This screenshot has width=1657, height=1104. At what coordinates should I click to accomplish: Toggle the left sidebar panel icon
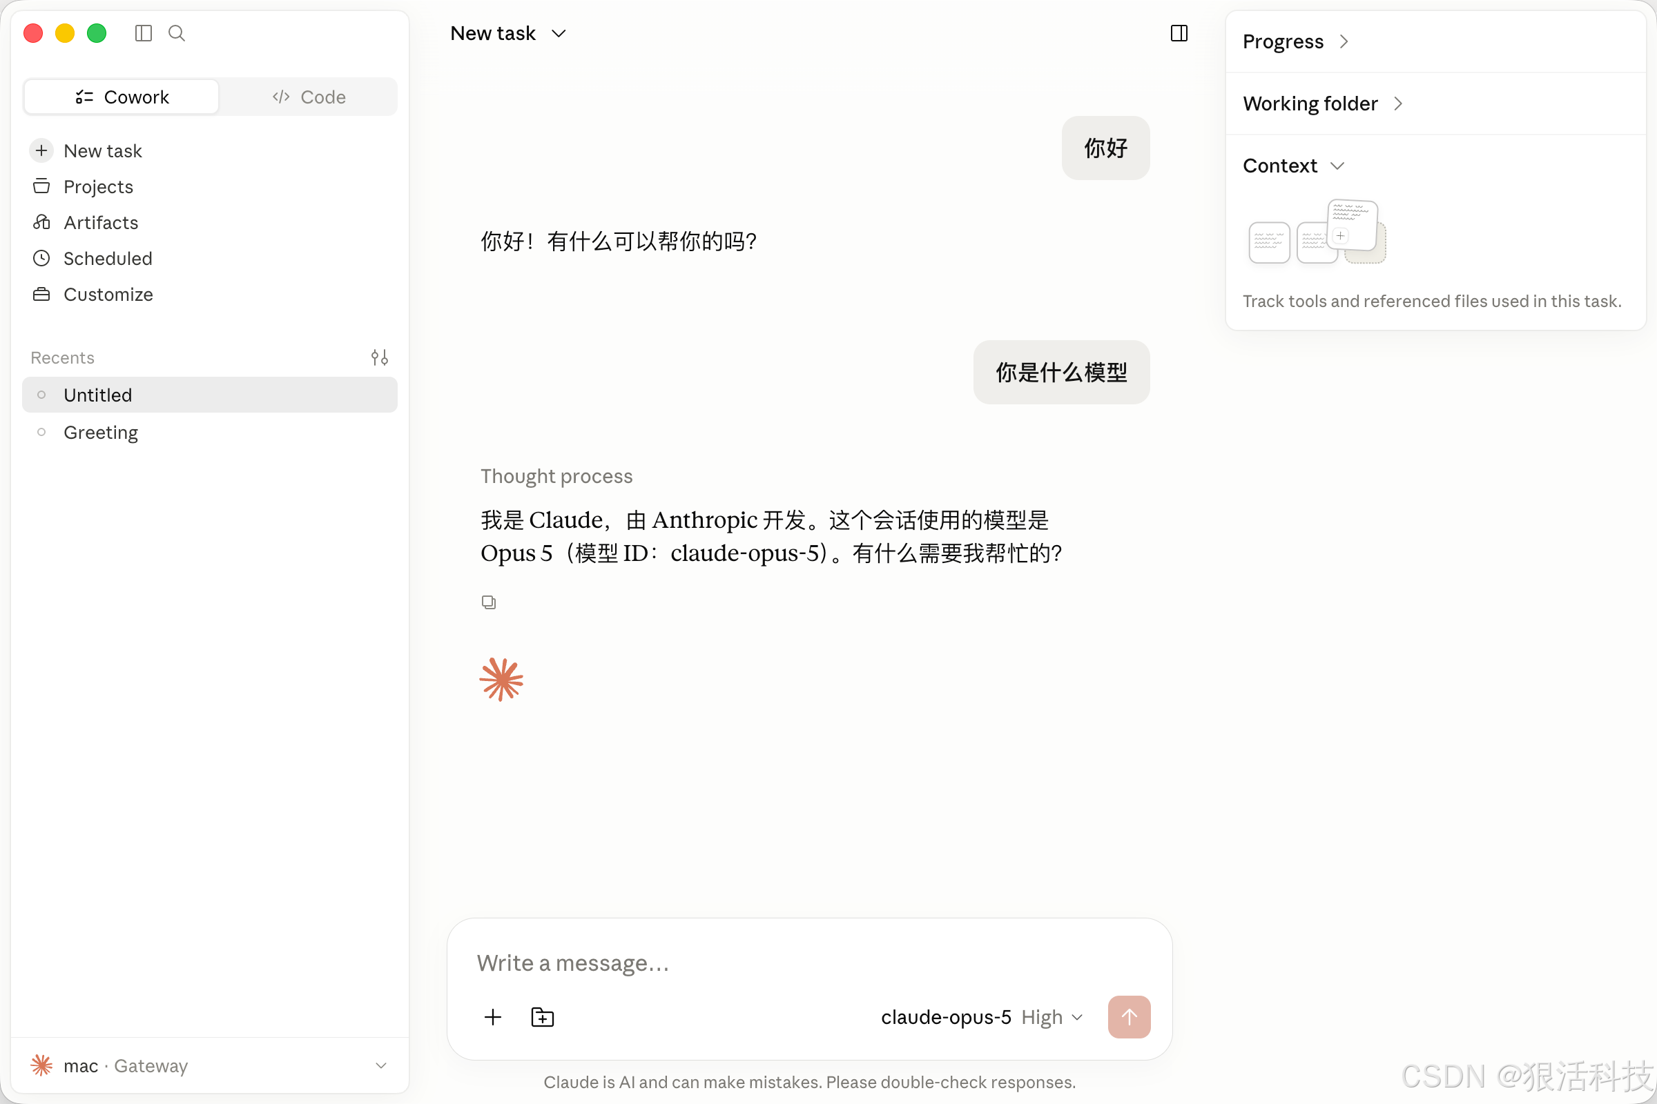click(x=143, y=33)
